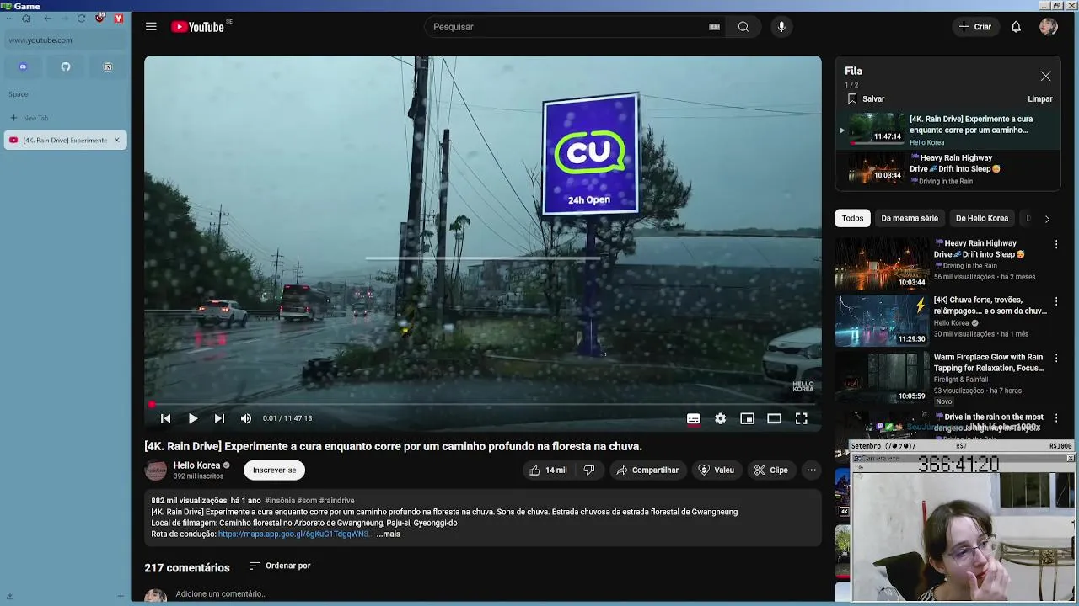Click the www.youtube.com address bar

[x=65, y=40]
